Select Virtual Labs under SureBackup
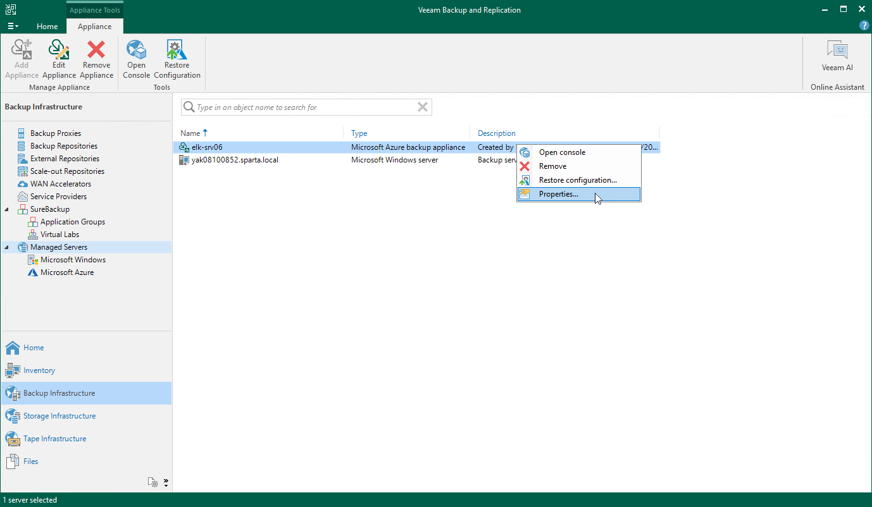 59,235
